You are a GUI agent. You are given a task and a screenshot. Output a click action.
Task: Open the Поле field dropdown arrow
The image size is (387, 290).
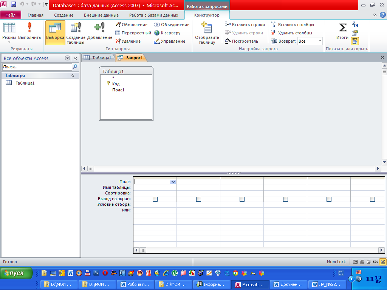click(x=173, y=182)
